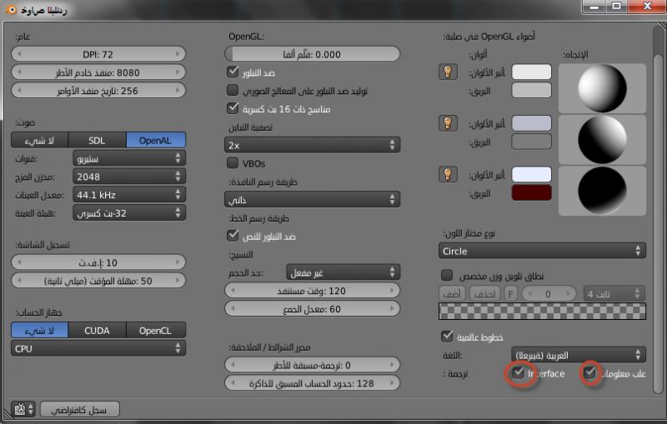667x424 pixels.
Task: Open the texture size limit dropdown
Action: point(343,272)
